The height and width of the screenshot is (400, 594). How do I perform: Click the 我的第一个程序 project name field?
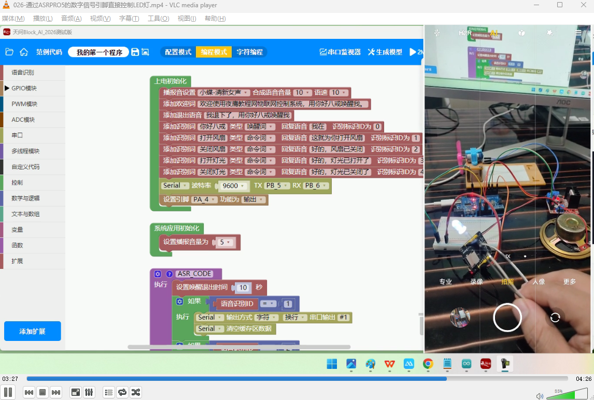pos(99,52)
